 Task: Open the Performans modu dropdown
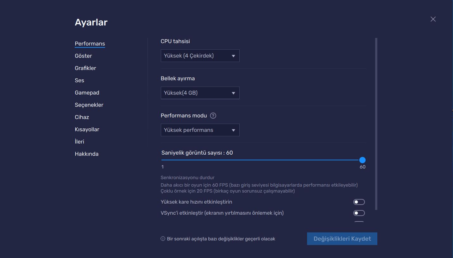[x=200, y=130]
